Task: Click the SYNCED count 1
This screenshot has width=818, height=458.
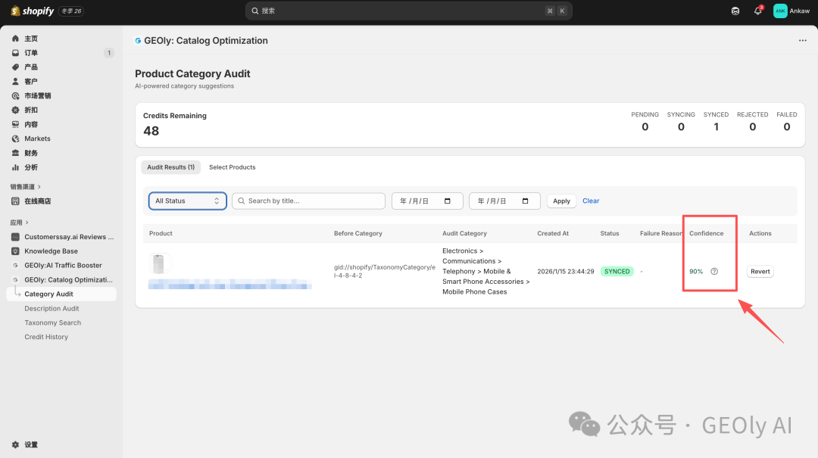Action: (717, 126)
